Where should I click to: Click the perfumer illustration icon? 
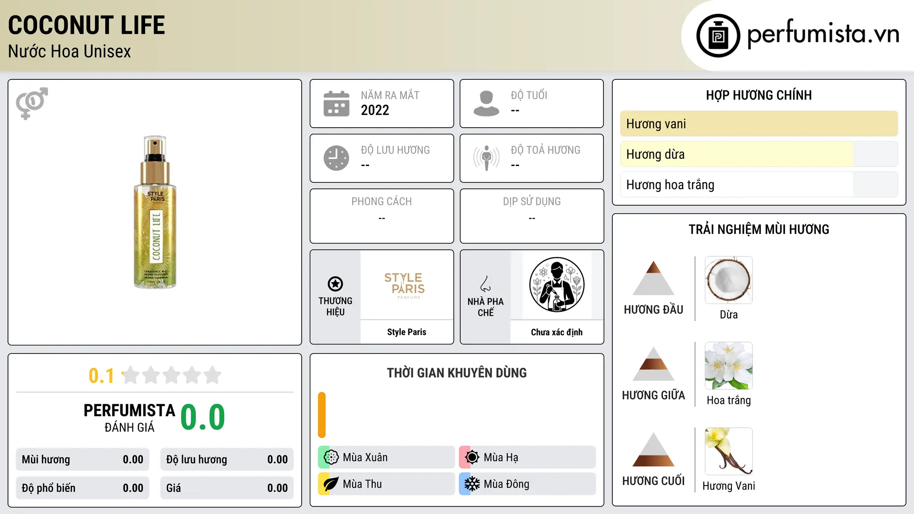coord(557,285)
